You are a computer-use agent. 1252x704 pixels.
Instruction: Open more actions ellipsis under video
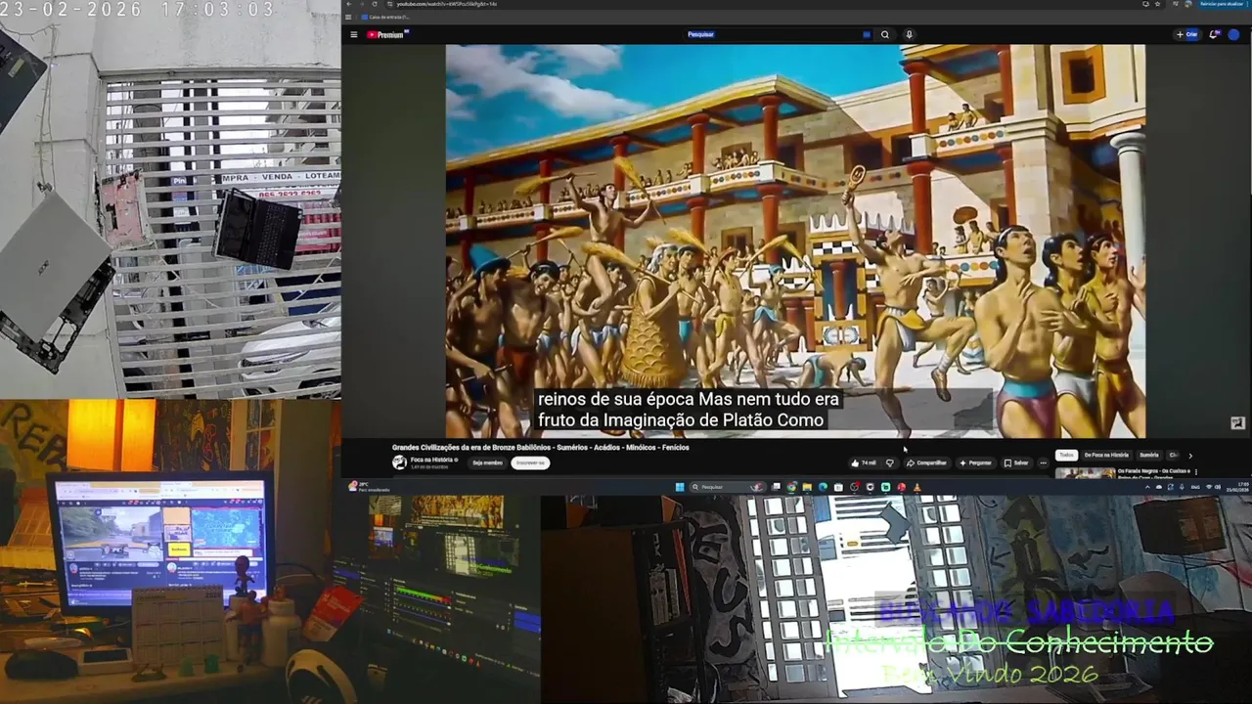1043,462
